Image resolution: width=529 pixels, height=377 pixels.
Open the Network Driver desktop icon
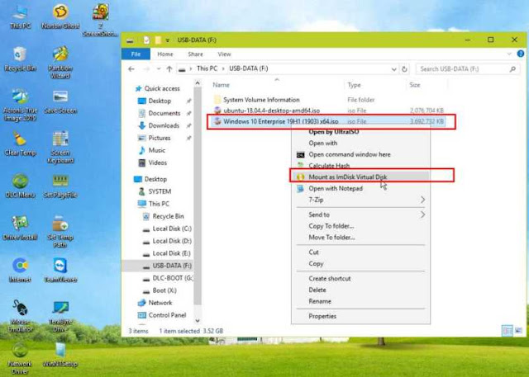[x=20, y=359]
